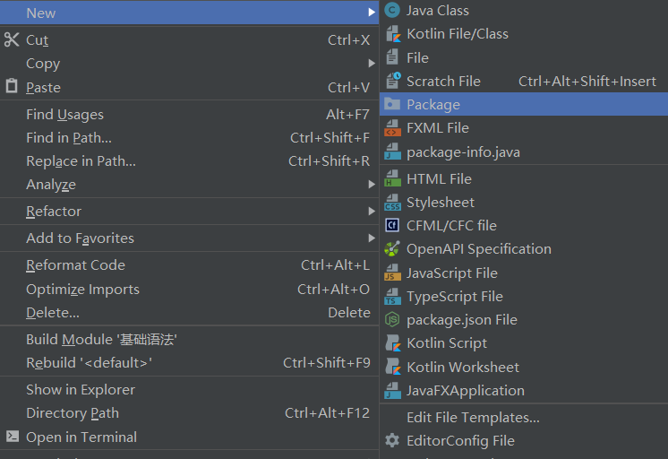Viewport: 668px width, 459px height.
Task: Select Find in Path...
Action: [x=189, y=138]
